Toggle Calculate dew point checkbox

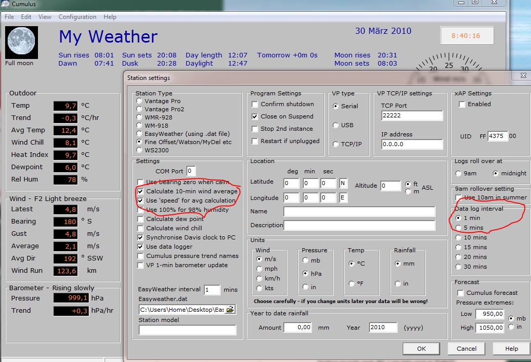point(141,219)
